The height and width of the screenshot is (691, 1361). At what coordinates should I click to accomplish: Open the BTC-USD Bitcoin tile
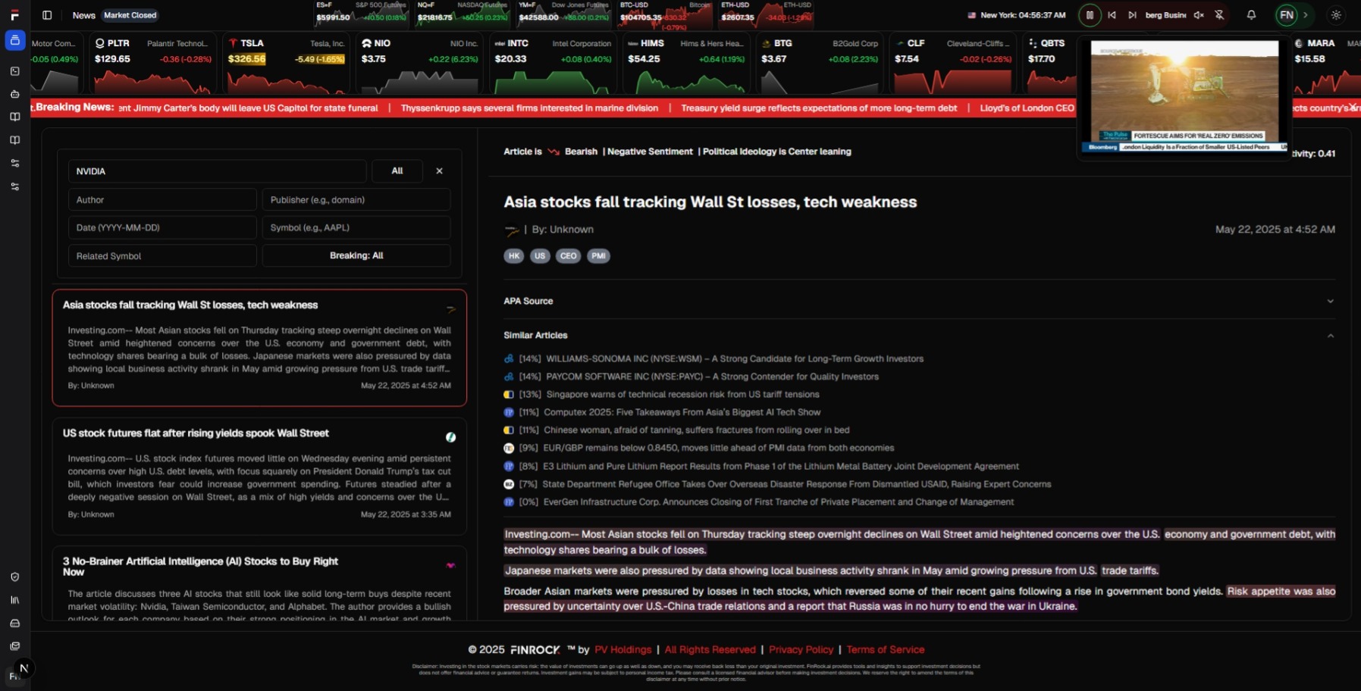pyautogui.click(x=665, y=14)
